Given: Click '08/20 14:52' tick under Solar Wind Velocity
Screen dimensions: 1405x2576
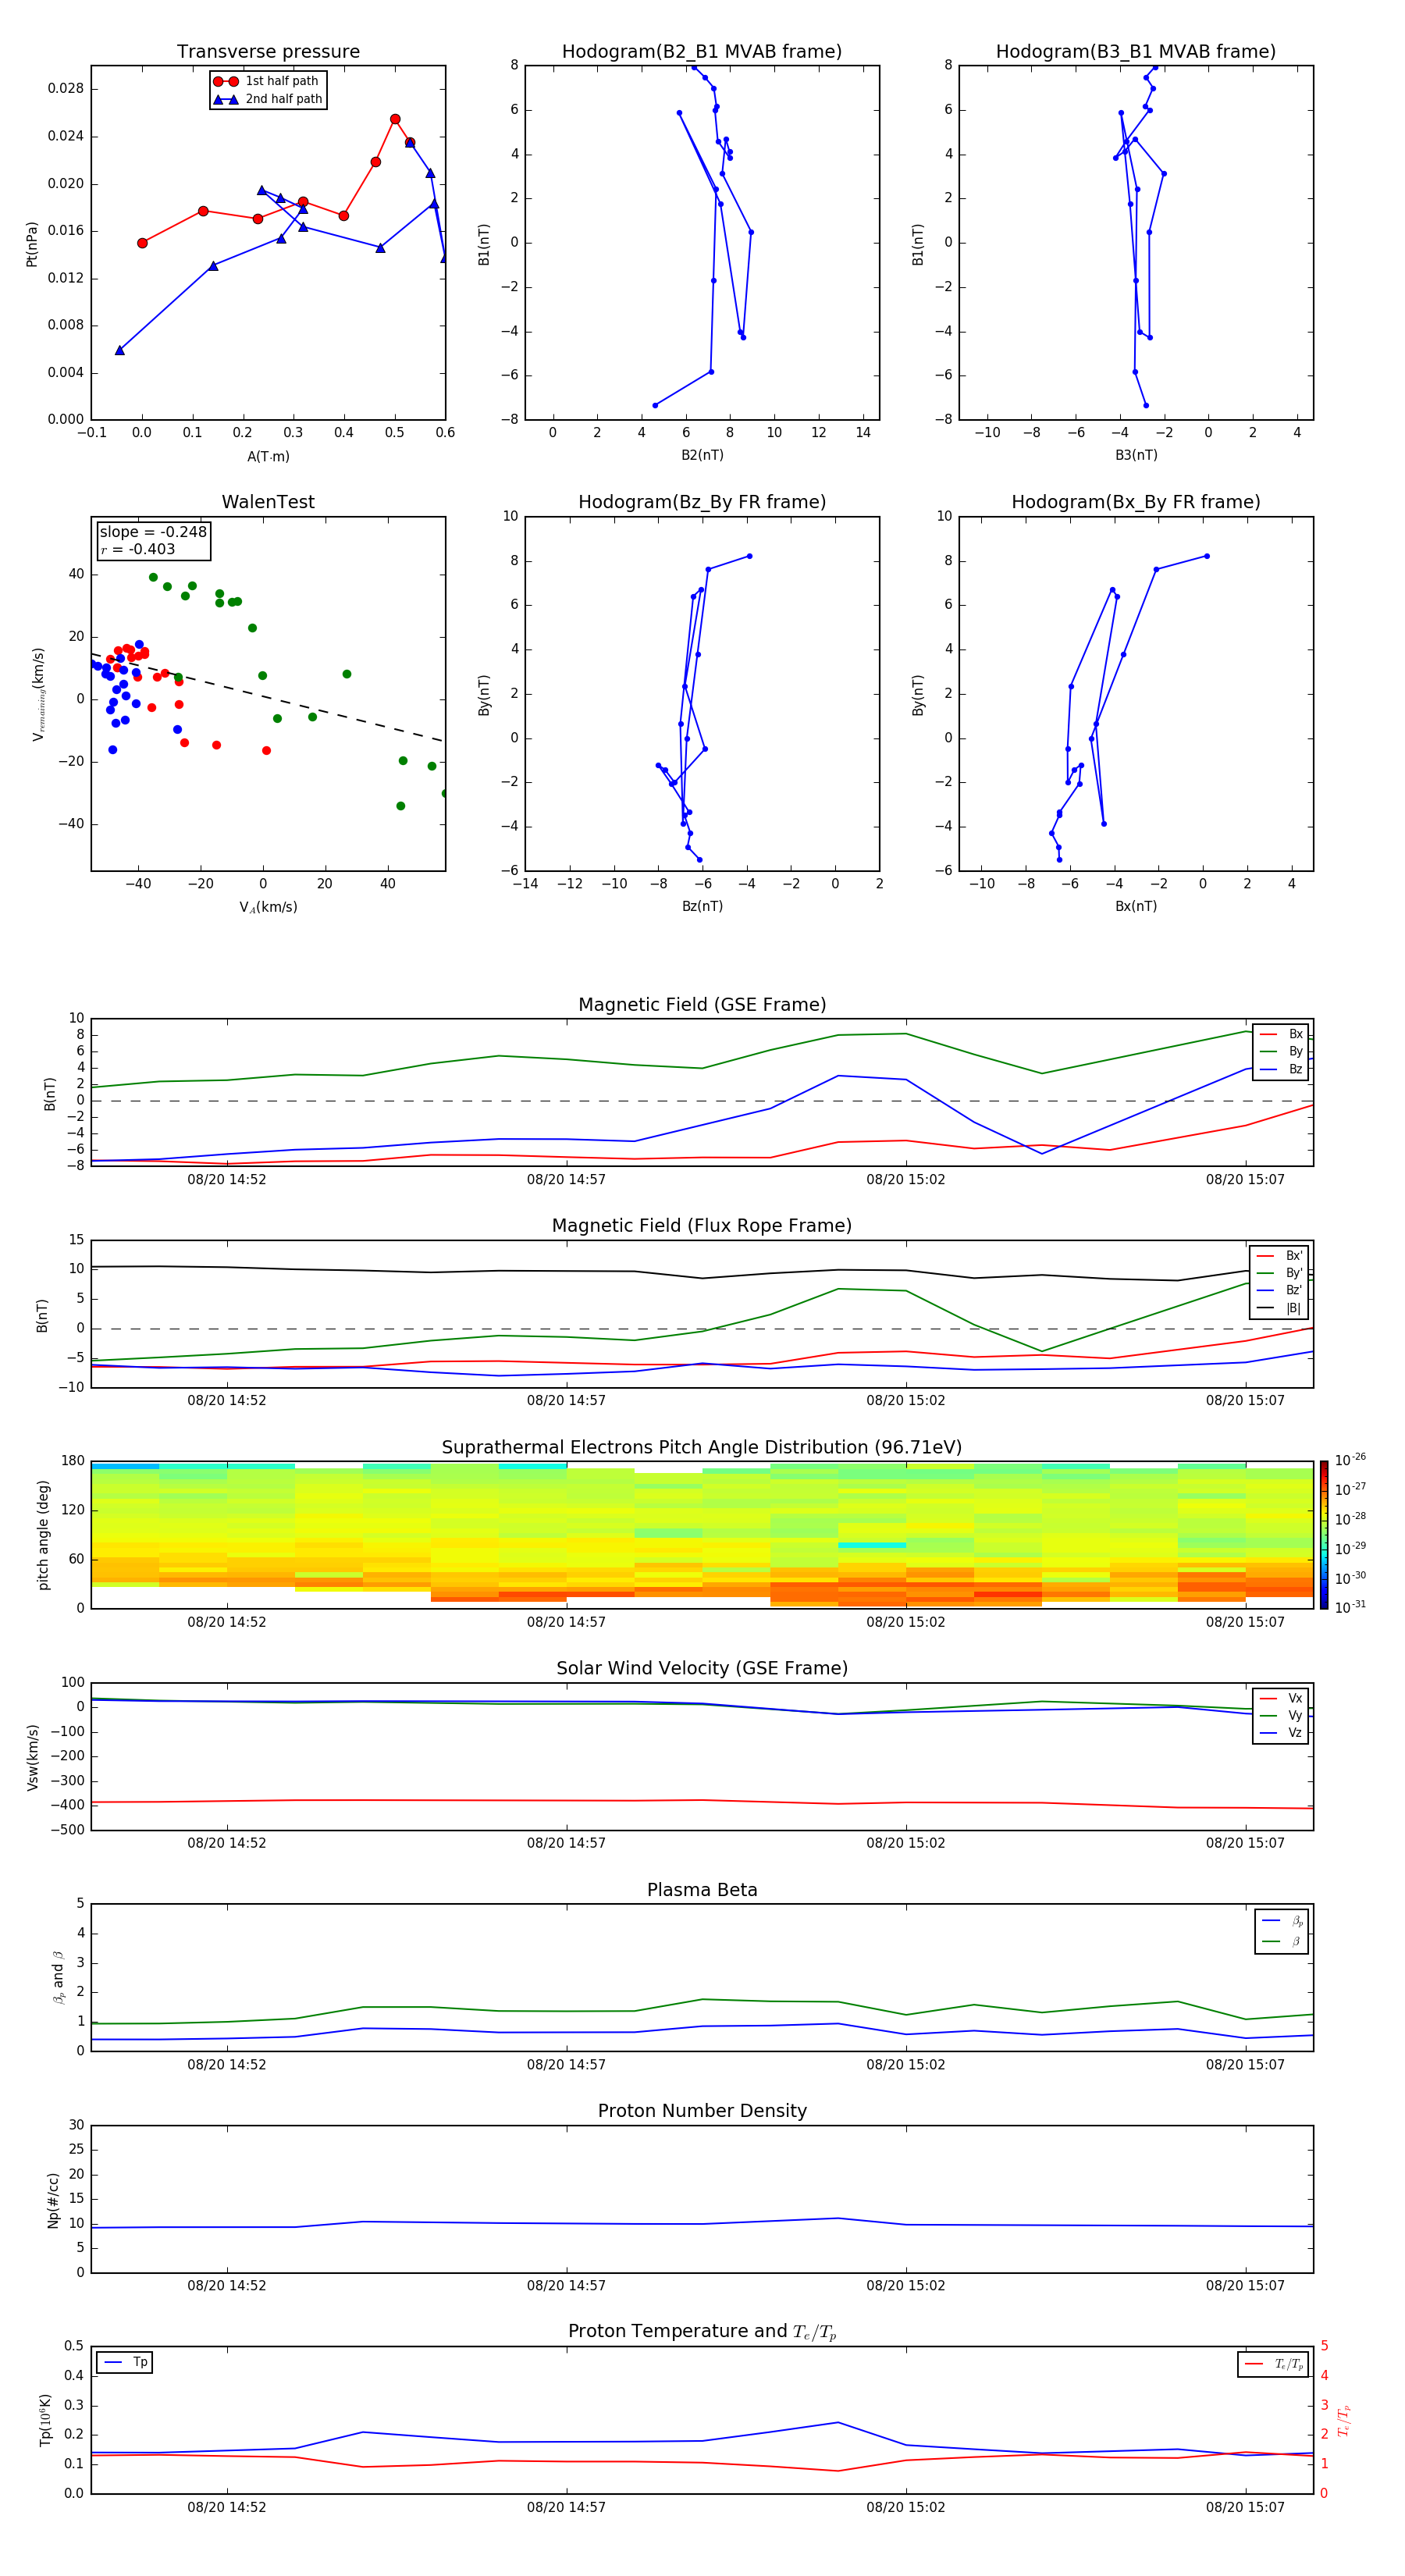Looking at the screenshot, I should tap(227, 1843).
